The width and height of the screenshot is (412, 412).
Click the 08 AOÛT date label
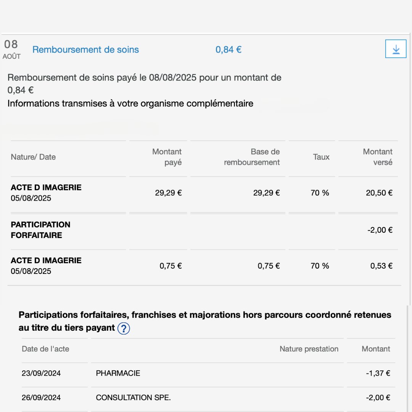[11, 49]
